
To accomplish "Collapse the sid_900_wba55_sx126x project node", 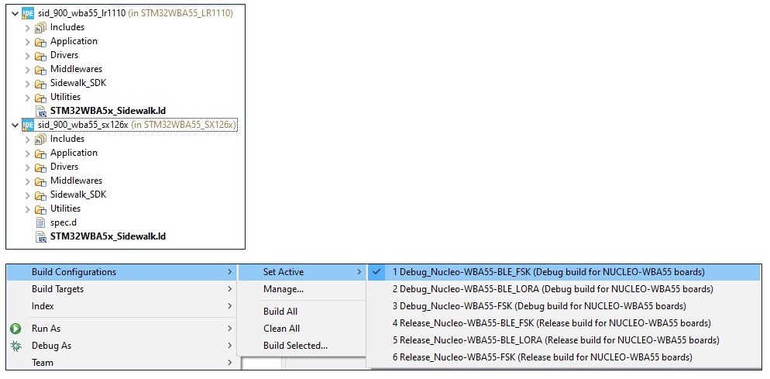I will 15,125.
